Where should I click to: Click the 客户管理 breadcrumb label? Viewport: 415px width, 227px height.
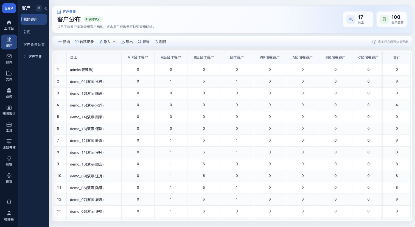pos(69,12)
